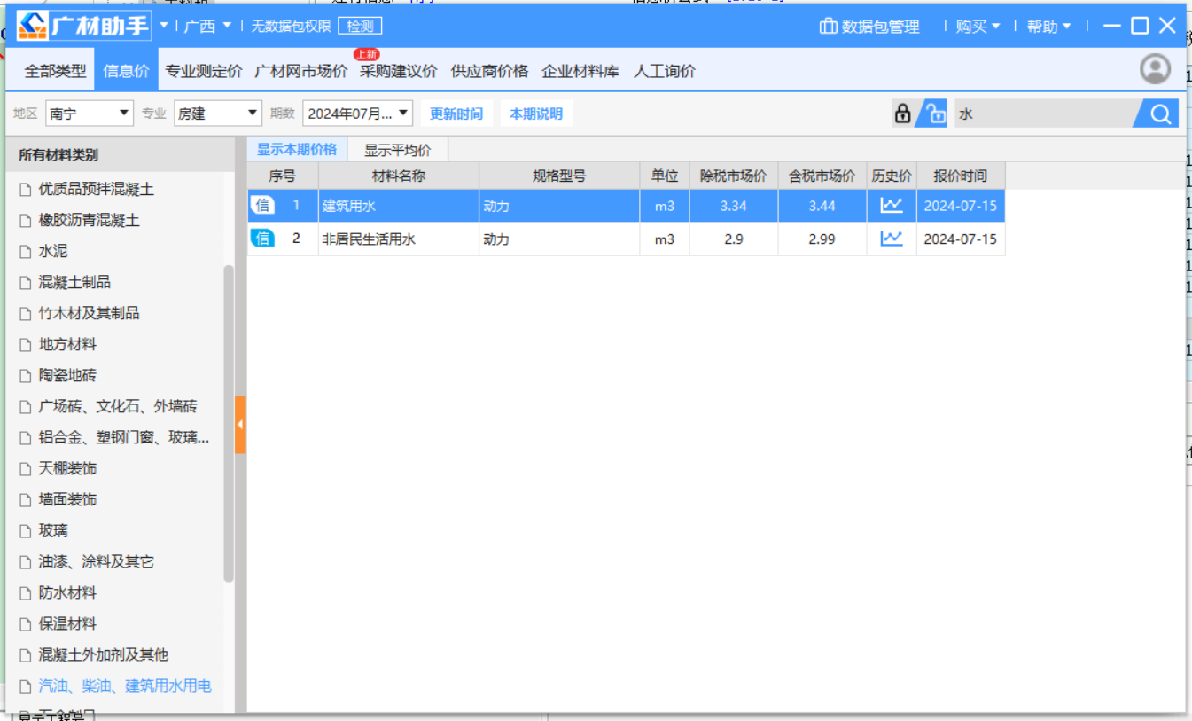
Task: Select 广场砖、文化石、外墙砖 category
Action: 118,406
